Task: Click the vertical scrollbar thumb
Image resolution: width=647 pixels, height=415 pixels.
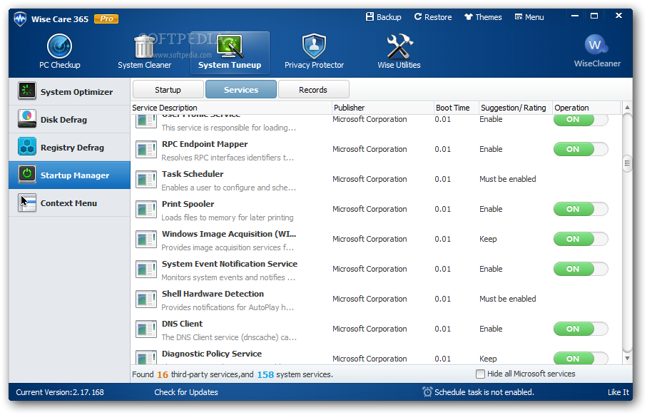Action: click(627, 163)
